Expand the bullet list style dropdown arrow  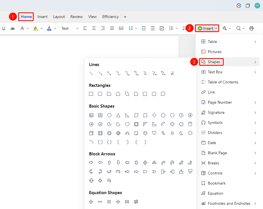(x=177, y=29)
